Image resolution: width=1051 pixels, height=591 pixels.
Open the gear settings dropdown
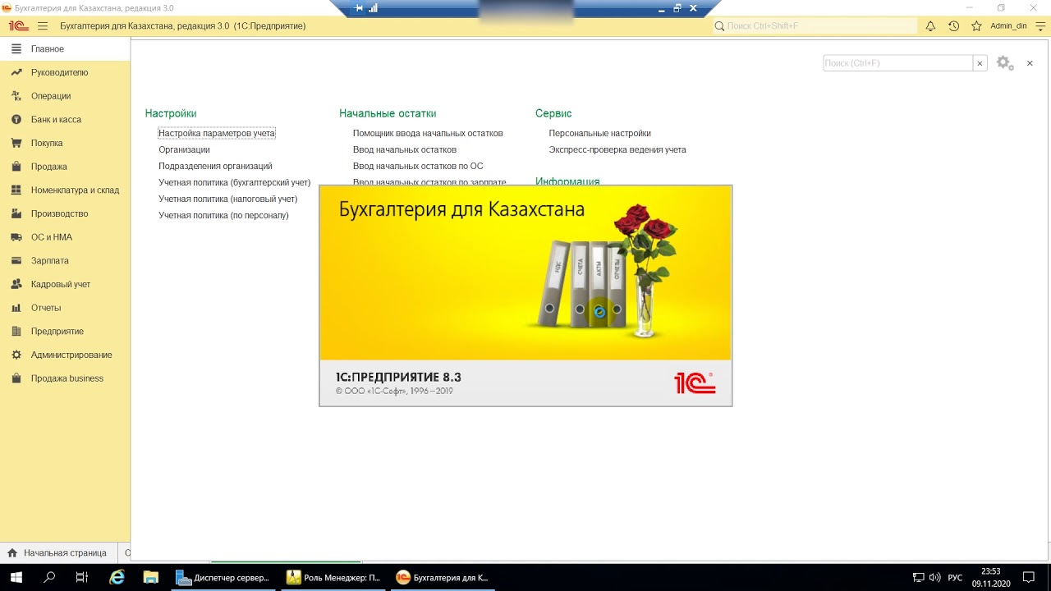pyautogui.click(x=1005, y=63)
